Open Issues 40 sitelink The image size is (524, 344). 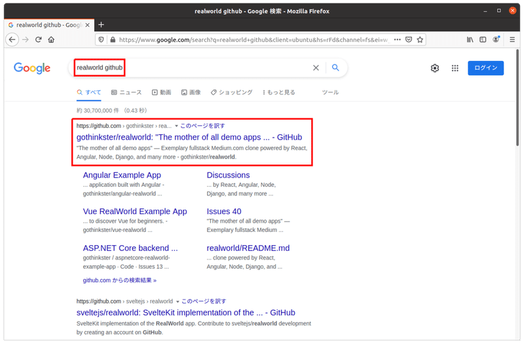tap(224, 212)
